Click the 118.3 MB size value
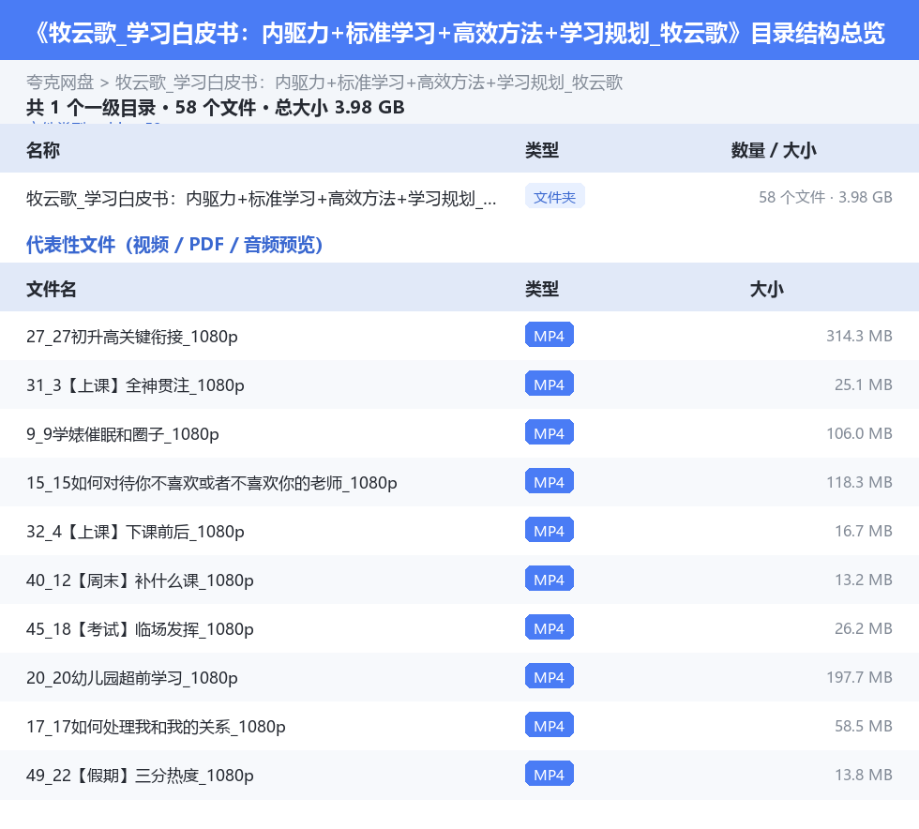The height and width of the screenshot is (829, 919). click(x=859, y=482)
